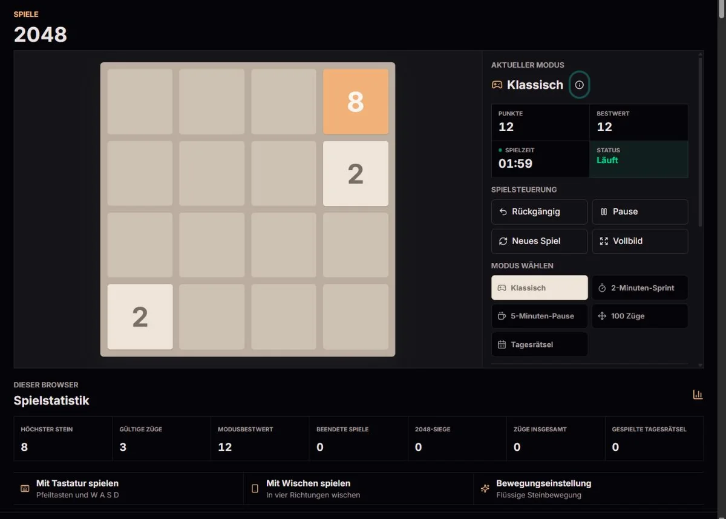726x519 pixels.
Task: Click the keyboard icon beside Mit Tastatur spielen
Action: click(25, 488)
